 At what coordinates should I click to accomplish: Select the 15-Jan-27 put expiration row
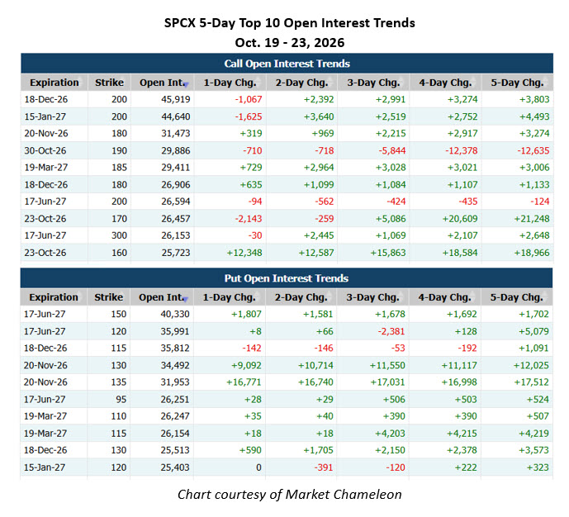[287, 467]
